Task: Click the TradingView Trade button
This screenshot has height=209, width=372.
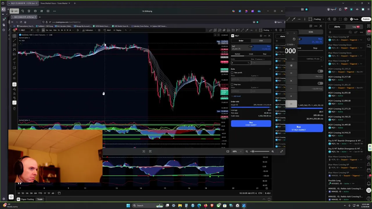Action: click(354, 19)
